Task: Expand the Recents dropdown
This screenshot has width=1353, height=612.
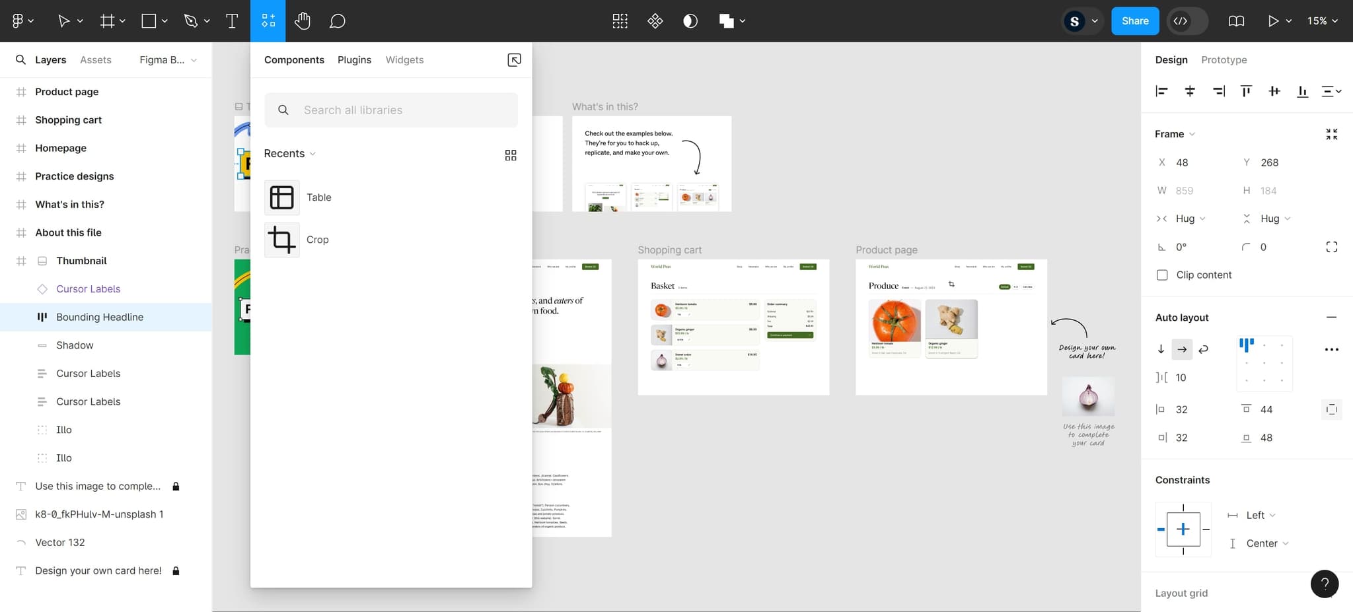Action: (x=289, y=154)
